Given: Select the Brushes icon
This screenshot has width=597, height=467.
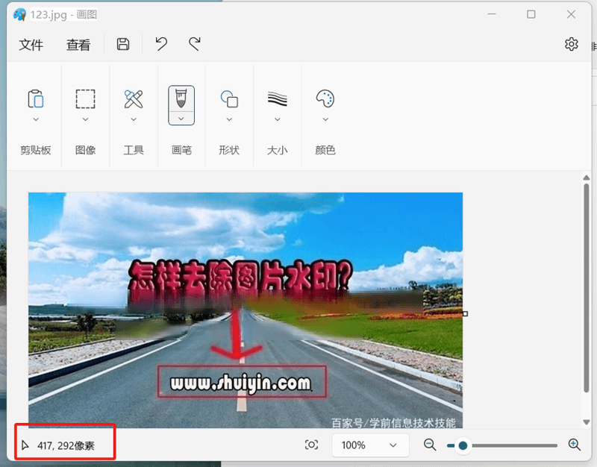Looking at the screenshot, I should click(181, 98).
